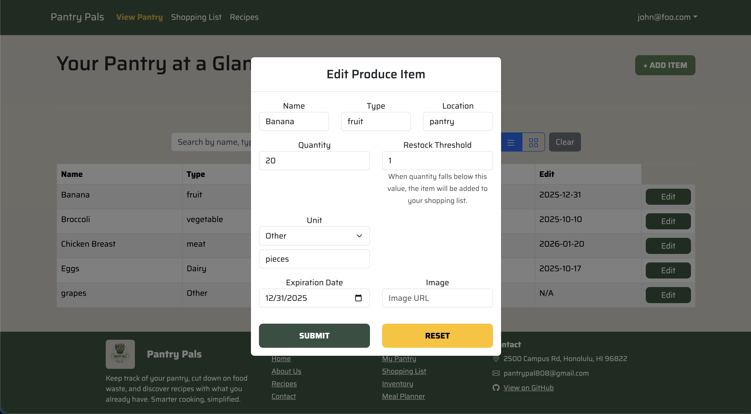The image size is (751, 414).
Task: Open the About Us footer link
Action: [x=286, y=371]
